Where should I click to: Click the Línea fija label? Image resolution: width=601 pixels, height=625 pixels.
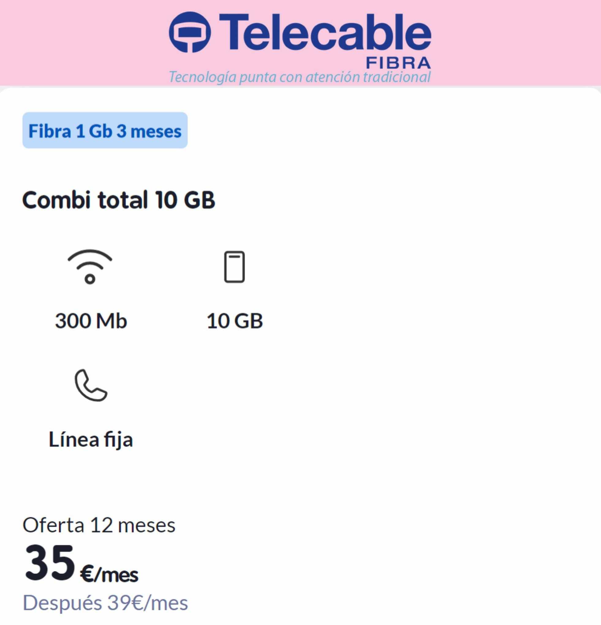pos(91,440)
